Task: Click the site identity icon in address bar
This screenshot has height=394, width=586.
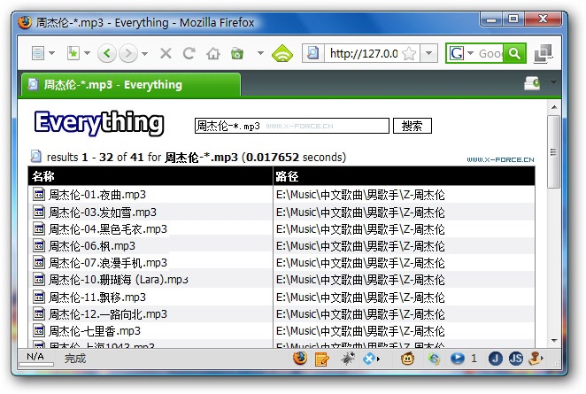Action: [312, 53]
